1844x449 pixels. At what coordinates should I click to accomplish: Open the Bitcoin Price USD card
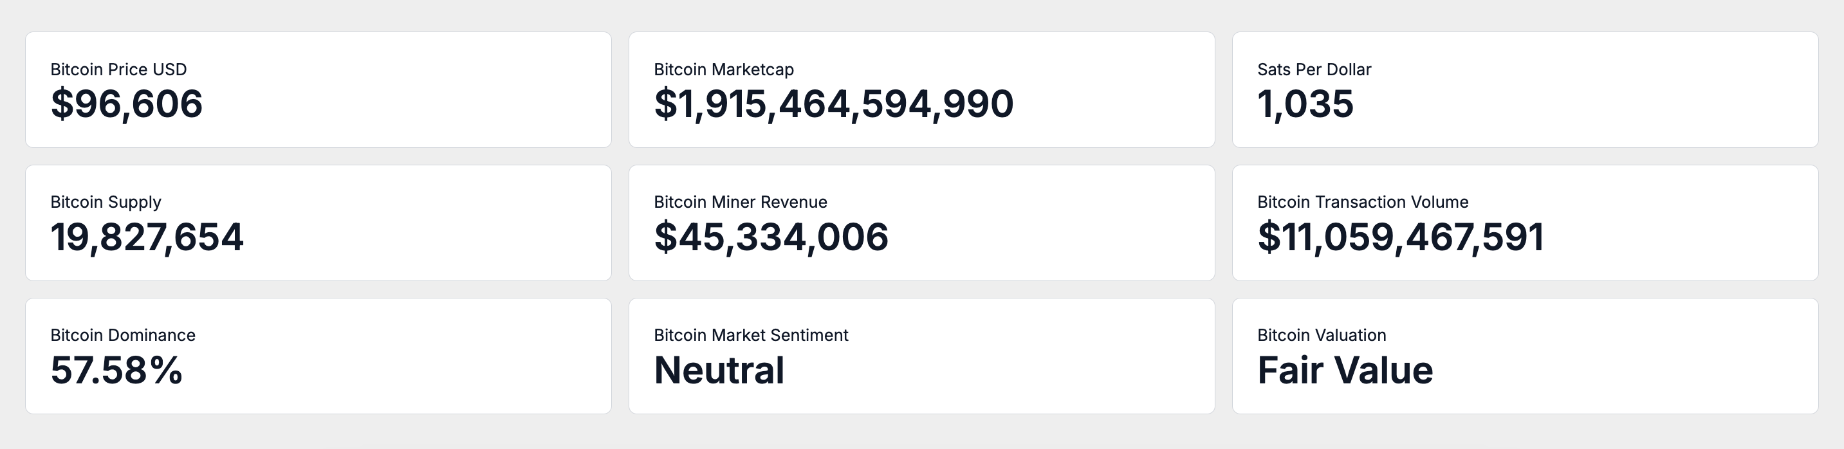pos(318,89)
